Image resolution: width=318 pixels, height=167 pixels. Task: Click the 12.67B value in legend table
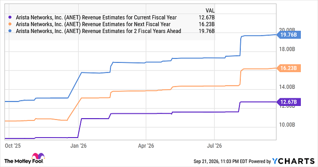[206, 18]
